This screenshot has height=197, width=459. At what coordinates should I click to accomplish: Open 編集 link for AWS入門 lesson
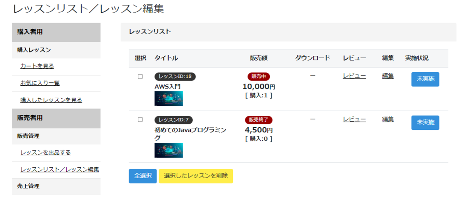tap(388, 76)
